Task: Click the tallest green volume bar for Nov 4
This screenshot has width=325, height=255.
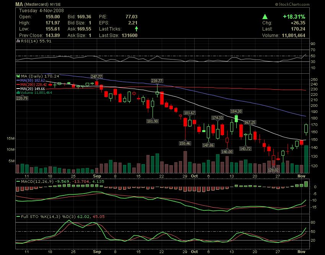Action: point(306,159)
